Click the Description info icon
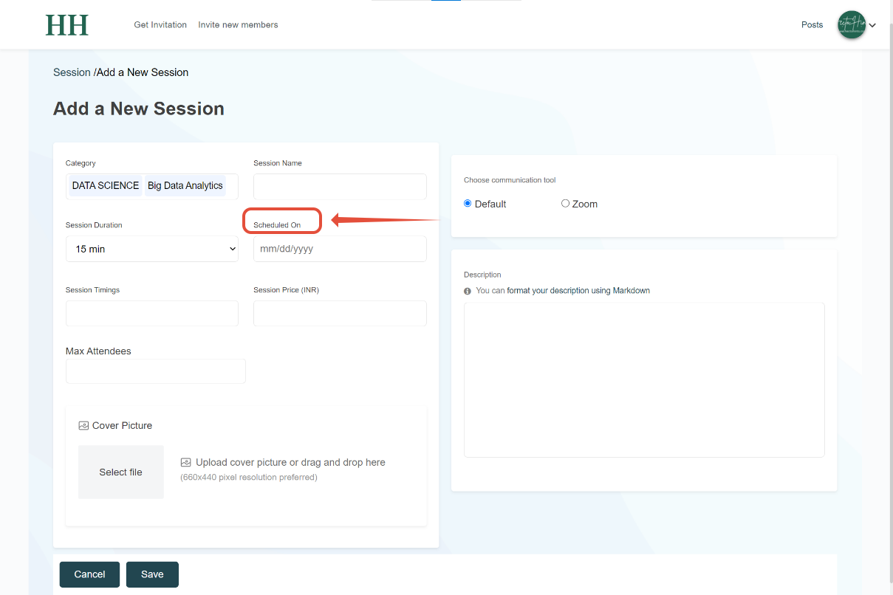The image size is (893, 595). tap(468, 291)
